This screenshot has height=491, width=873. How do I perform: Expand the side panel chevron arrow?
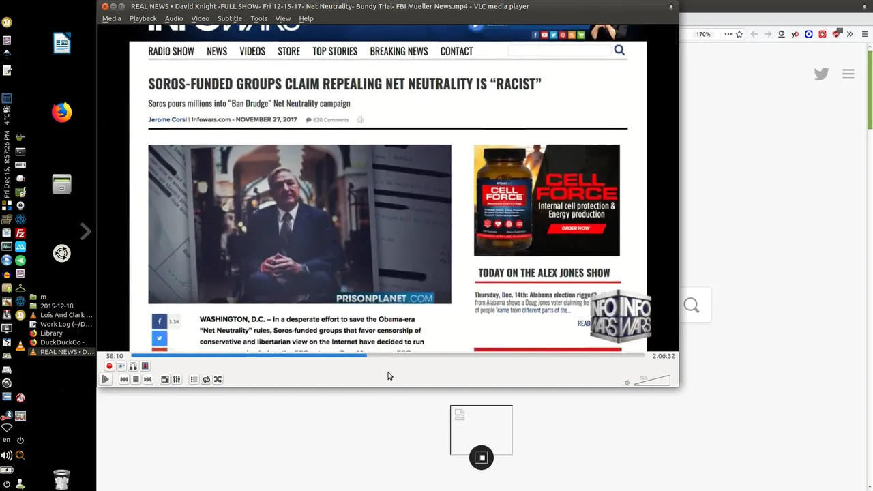click(85, 232)
